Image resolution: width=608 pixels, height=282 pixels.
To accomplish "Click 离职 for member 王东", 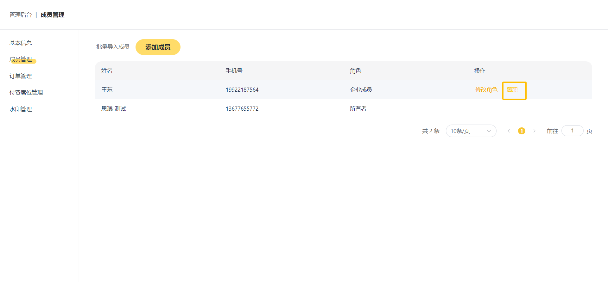I will (512, 90).
